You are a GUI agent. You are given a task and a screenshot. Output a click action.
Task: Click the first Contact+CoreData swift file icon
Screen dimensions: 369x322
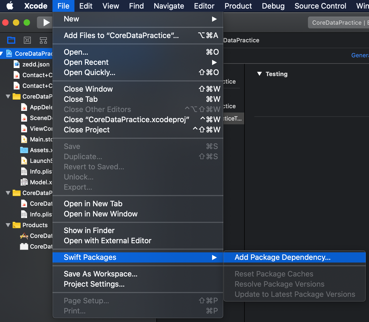pos(17,75)
